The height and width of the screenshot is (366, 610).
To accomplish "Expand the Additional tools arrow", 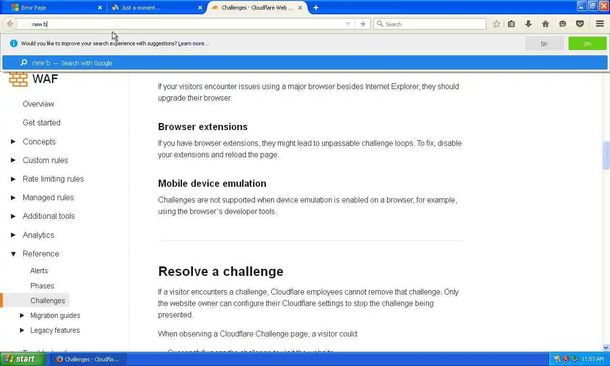I will 13,216.
